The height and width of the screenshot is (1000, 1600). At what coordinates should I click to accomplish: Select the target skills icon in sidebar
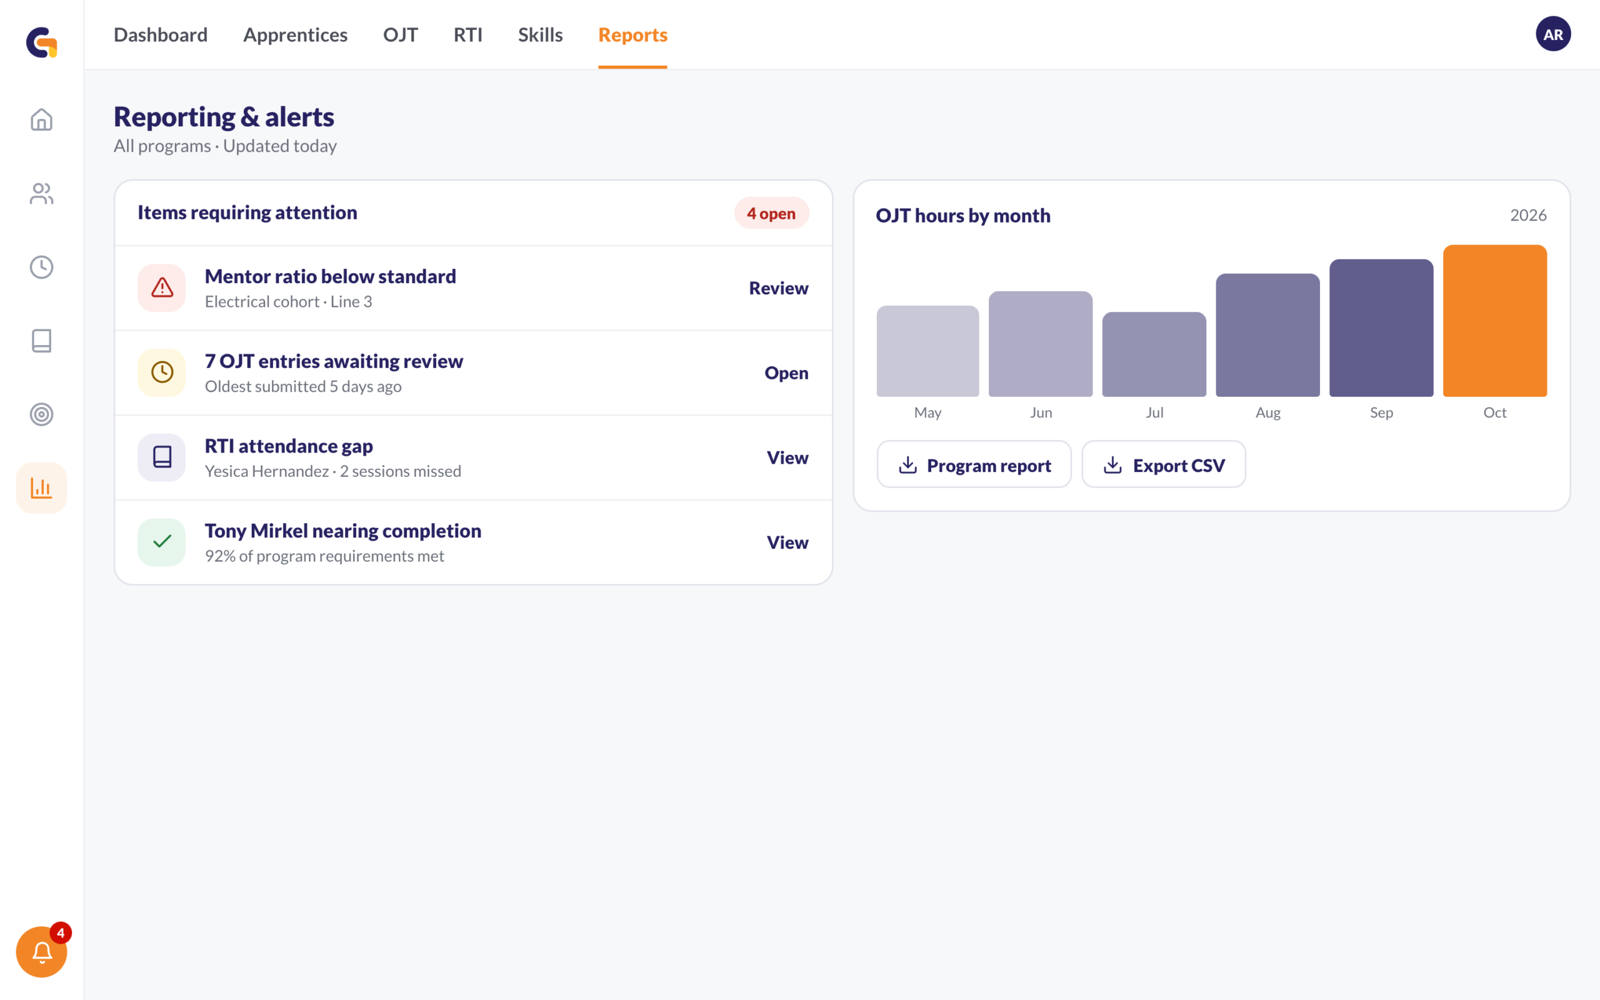pos(42,414)
